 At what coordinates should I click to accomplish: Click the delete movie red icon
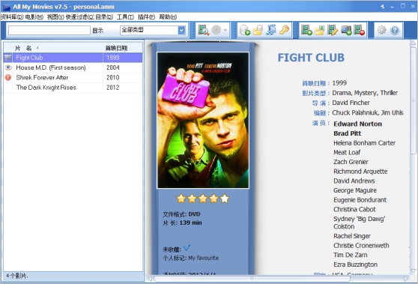(359, 30)
